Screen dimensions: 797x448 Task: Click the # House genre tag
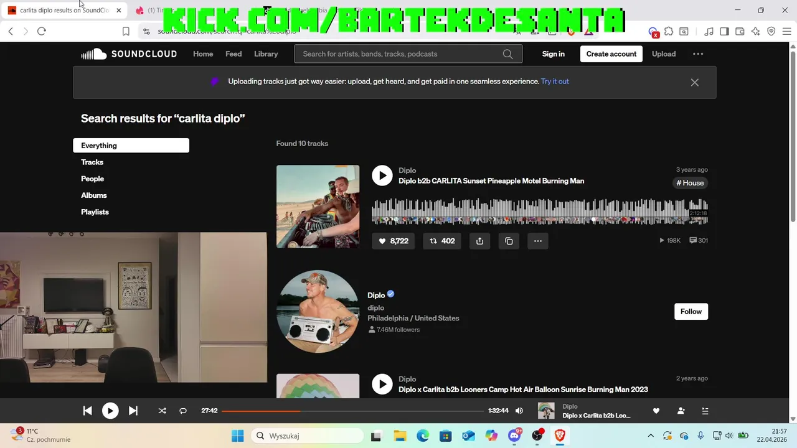pyautogui.click(x=690, y=183)
